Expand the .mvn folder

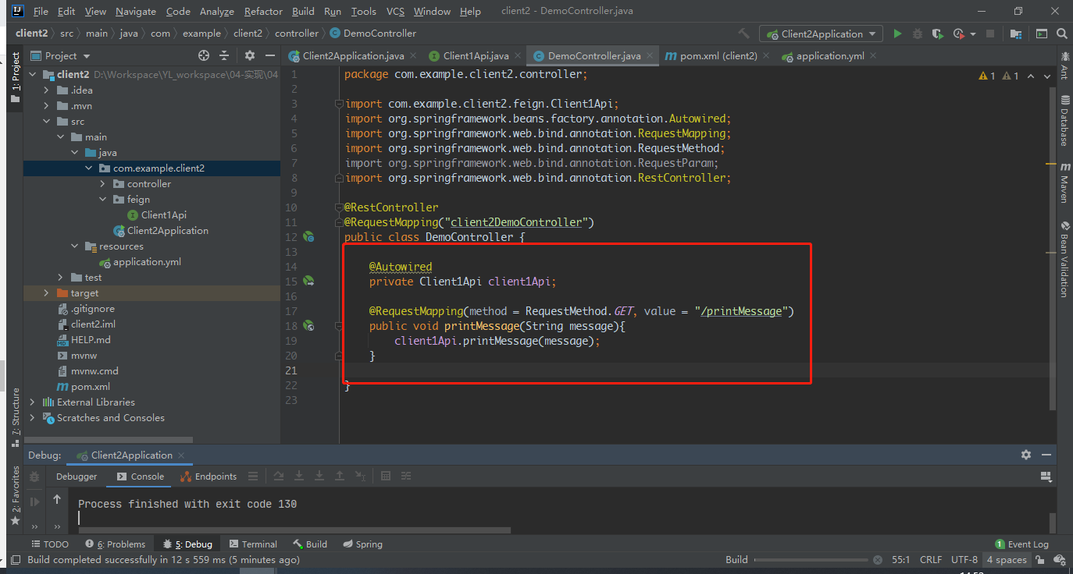point(47,105)
